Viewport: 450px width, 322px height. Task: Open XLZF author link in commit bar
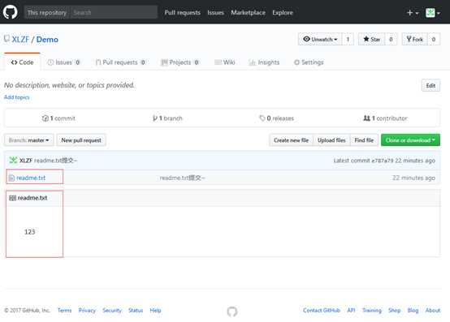pos(26,161)
